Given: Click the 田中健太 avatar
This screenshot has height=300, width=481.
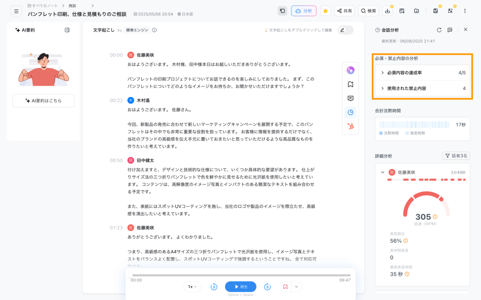Looking at the screenshot, I should (131, 160).
